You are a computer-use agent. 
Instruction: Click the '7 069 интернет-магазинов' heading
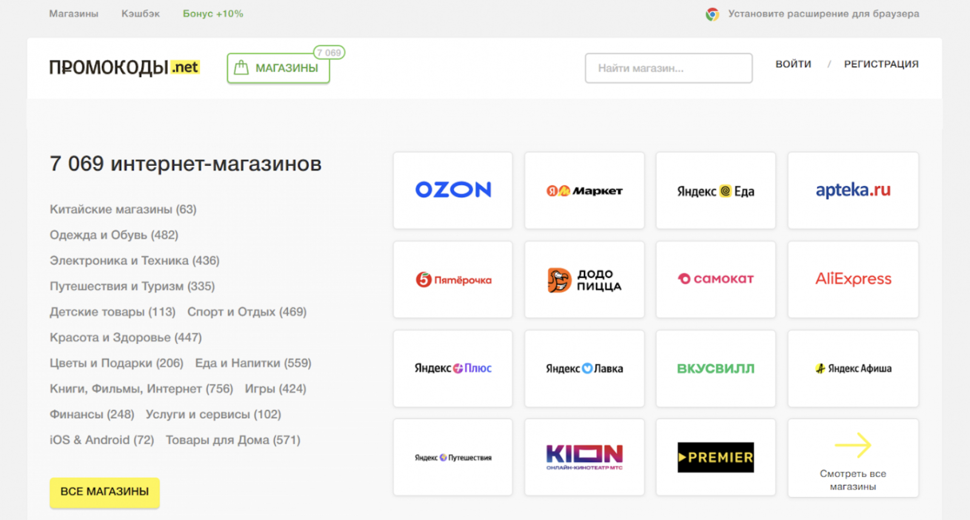(186, 164)
